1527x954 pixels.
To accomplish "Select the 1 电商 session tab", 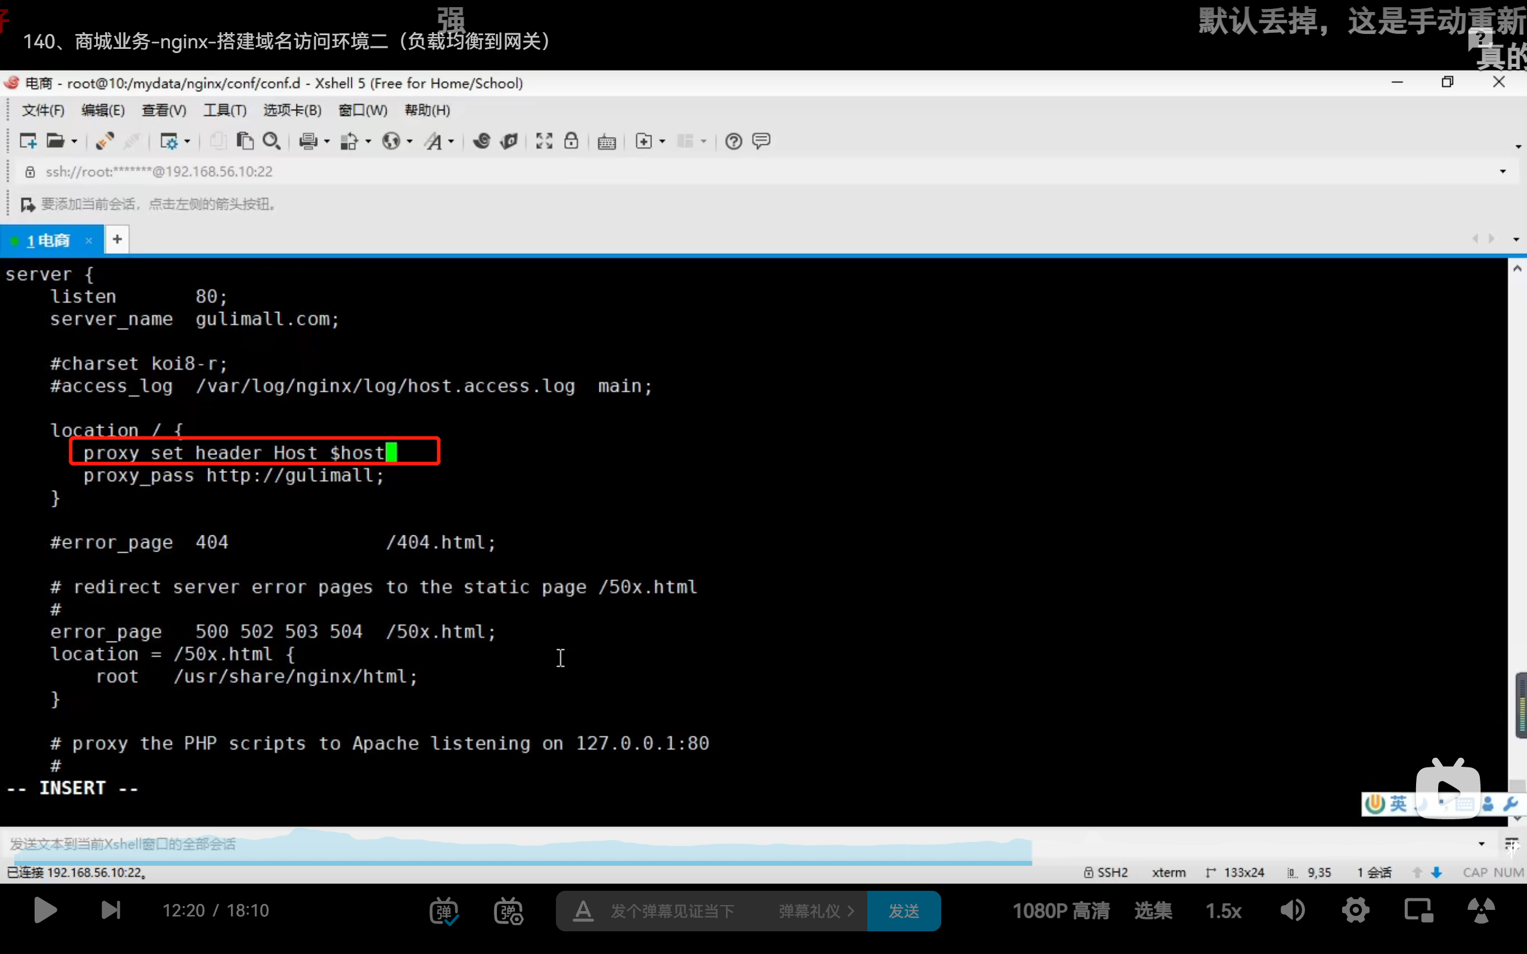I will coord(48,240).
